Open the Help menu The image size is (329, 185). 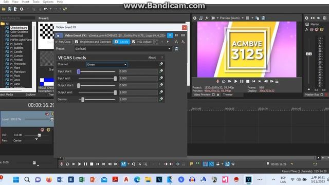tap(60, 2)
